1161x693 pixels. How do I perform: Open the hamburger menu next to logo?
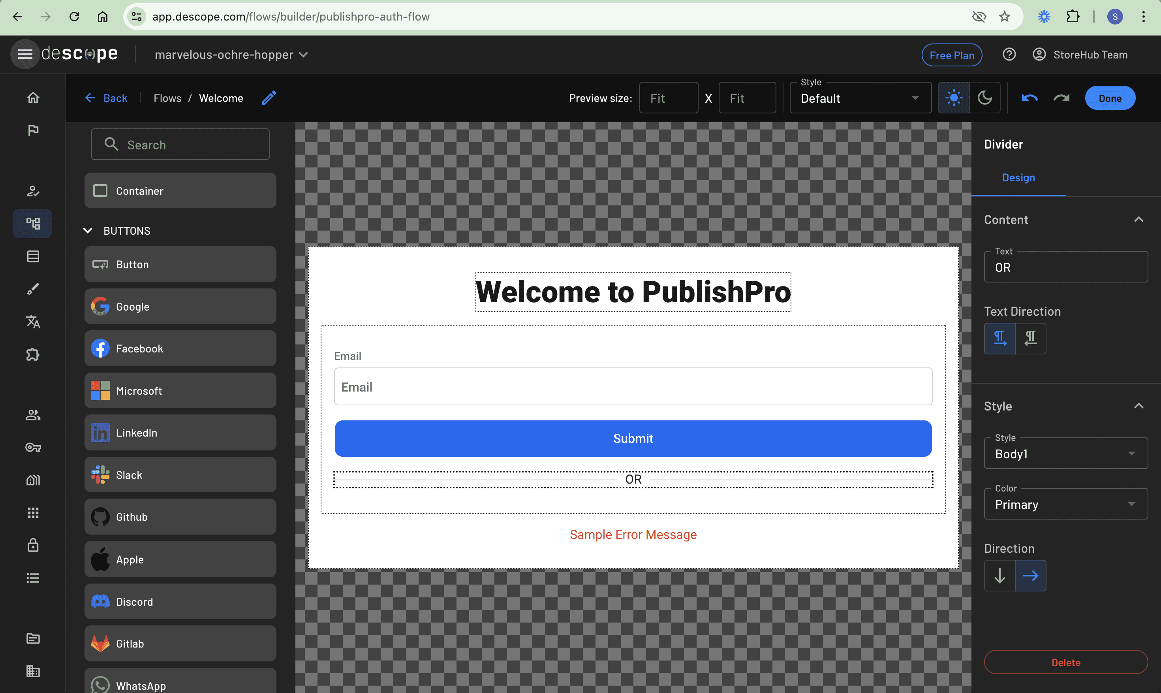25,54
